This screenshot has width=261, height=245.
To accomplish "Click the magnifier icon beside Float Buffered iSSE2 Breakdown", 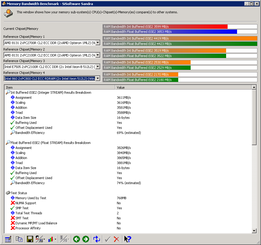I will 8,142.
